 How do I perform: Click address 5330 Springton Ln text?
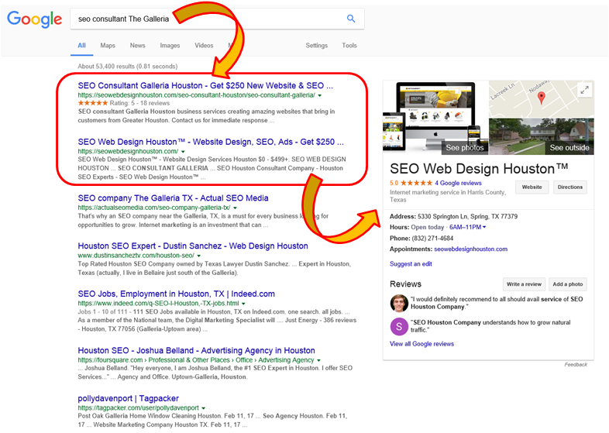click(467, 216)
